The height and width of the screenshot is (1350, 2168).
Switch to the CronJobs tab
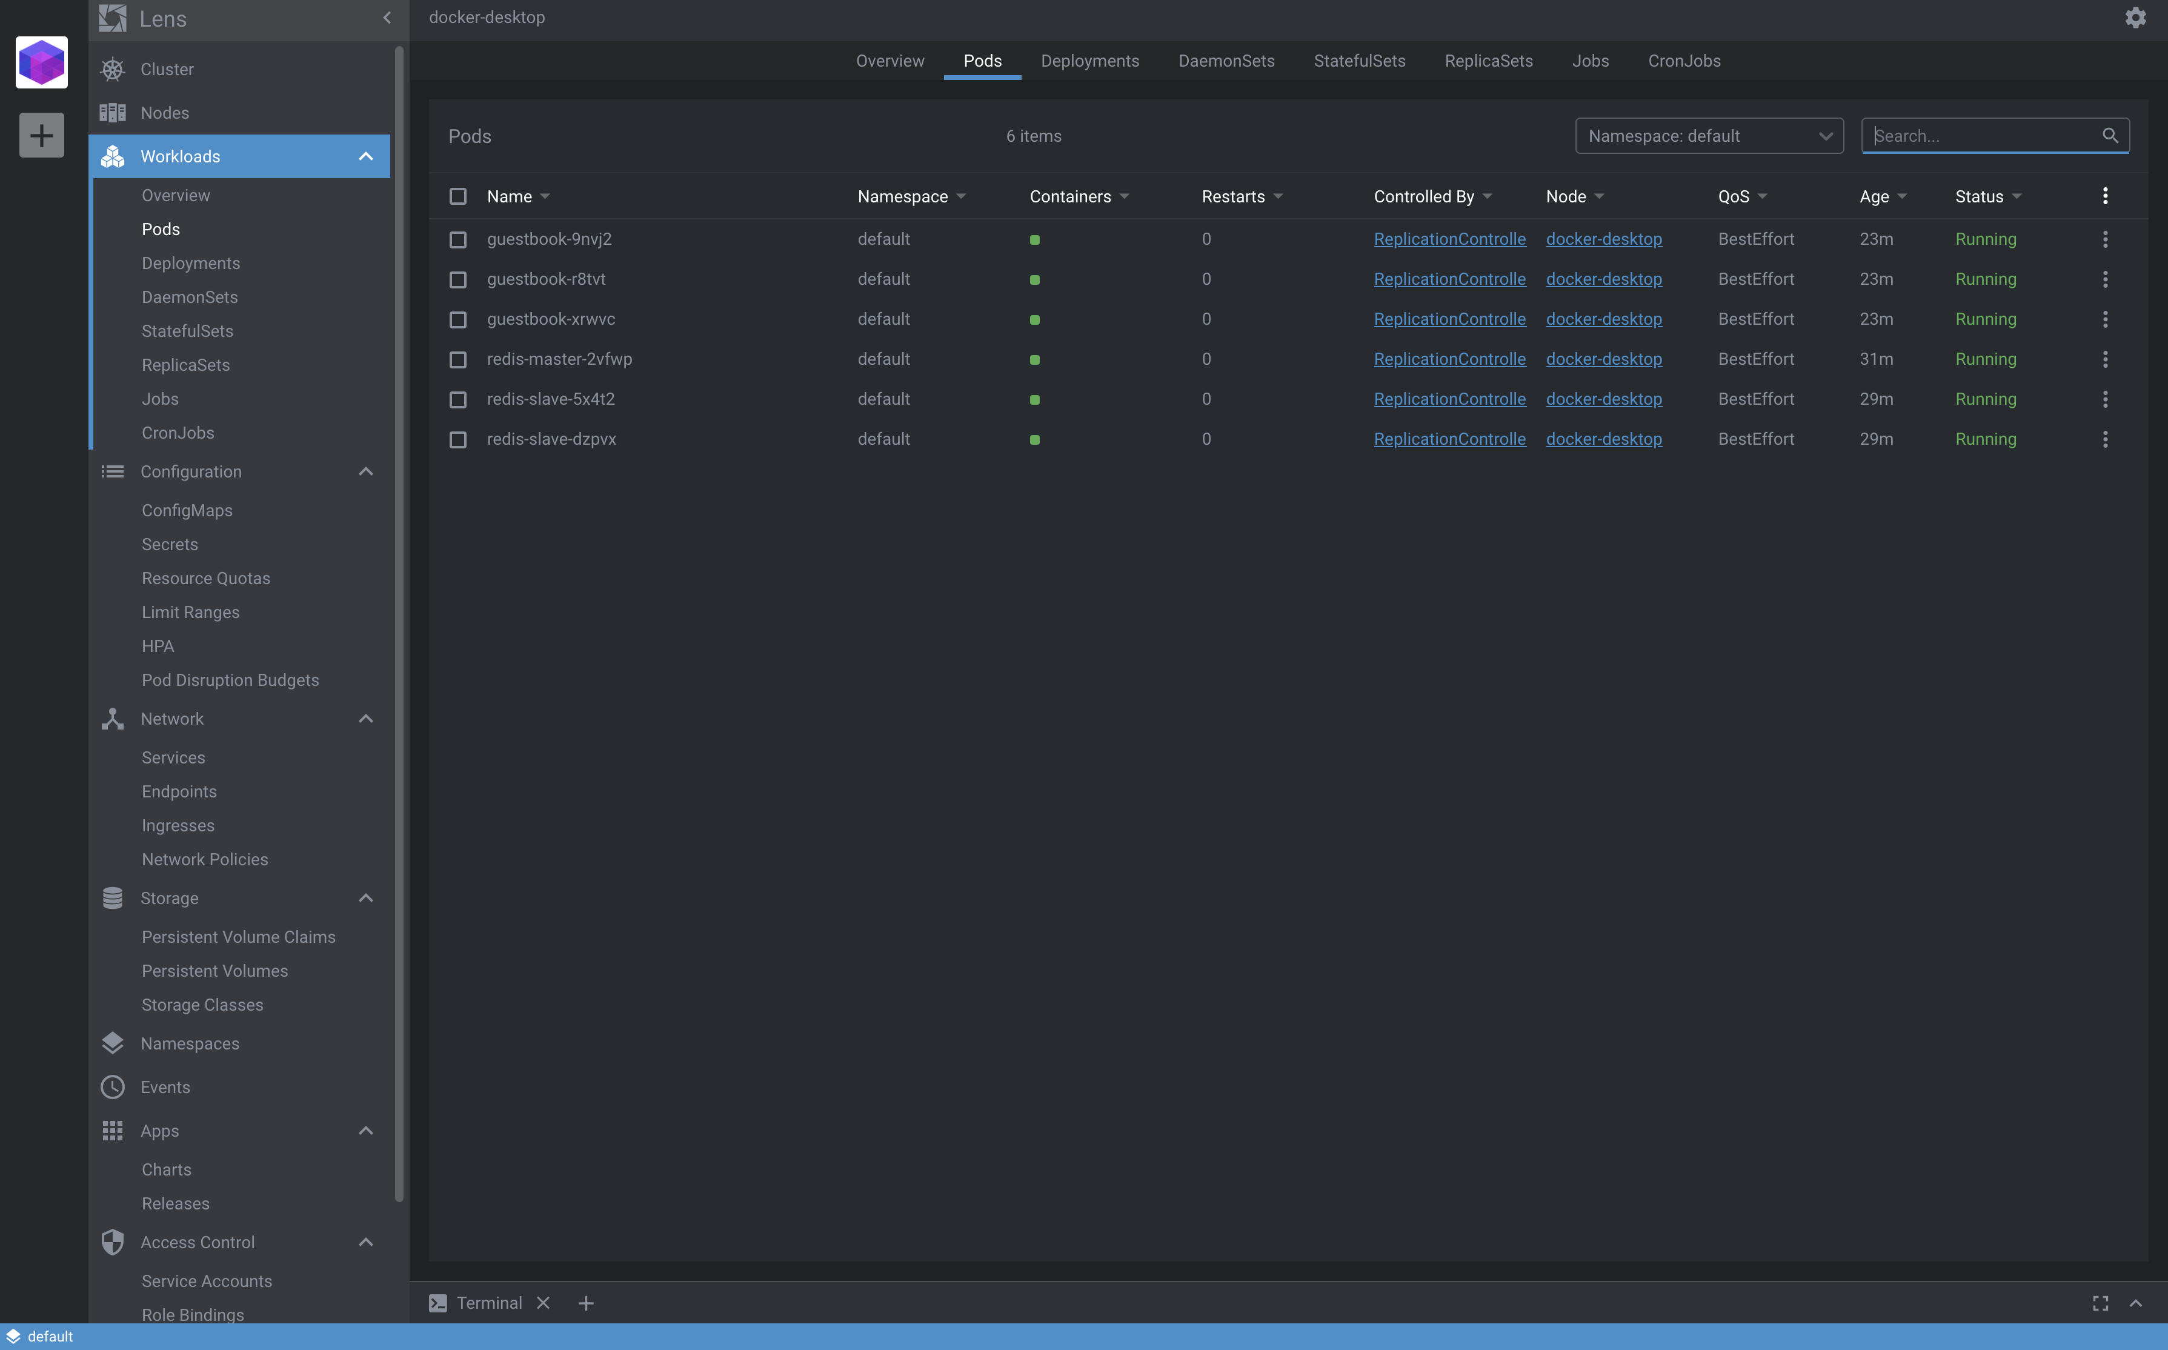[x=1684, y=61]
